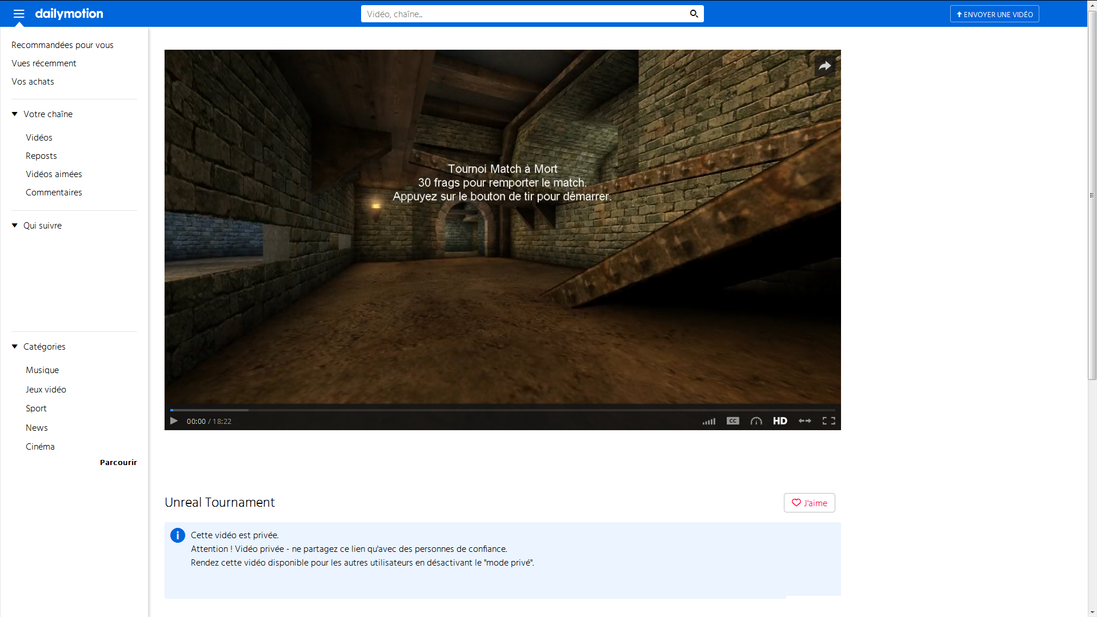Collapse the Votre chaîne section
This screenshot has width=1097, height=617.
point(42,114)
